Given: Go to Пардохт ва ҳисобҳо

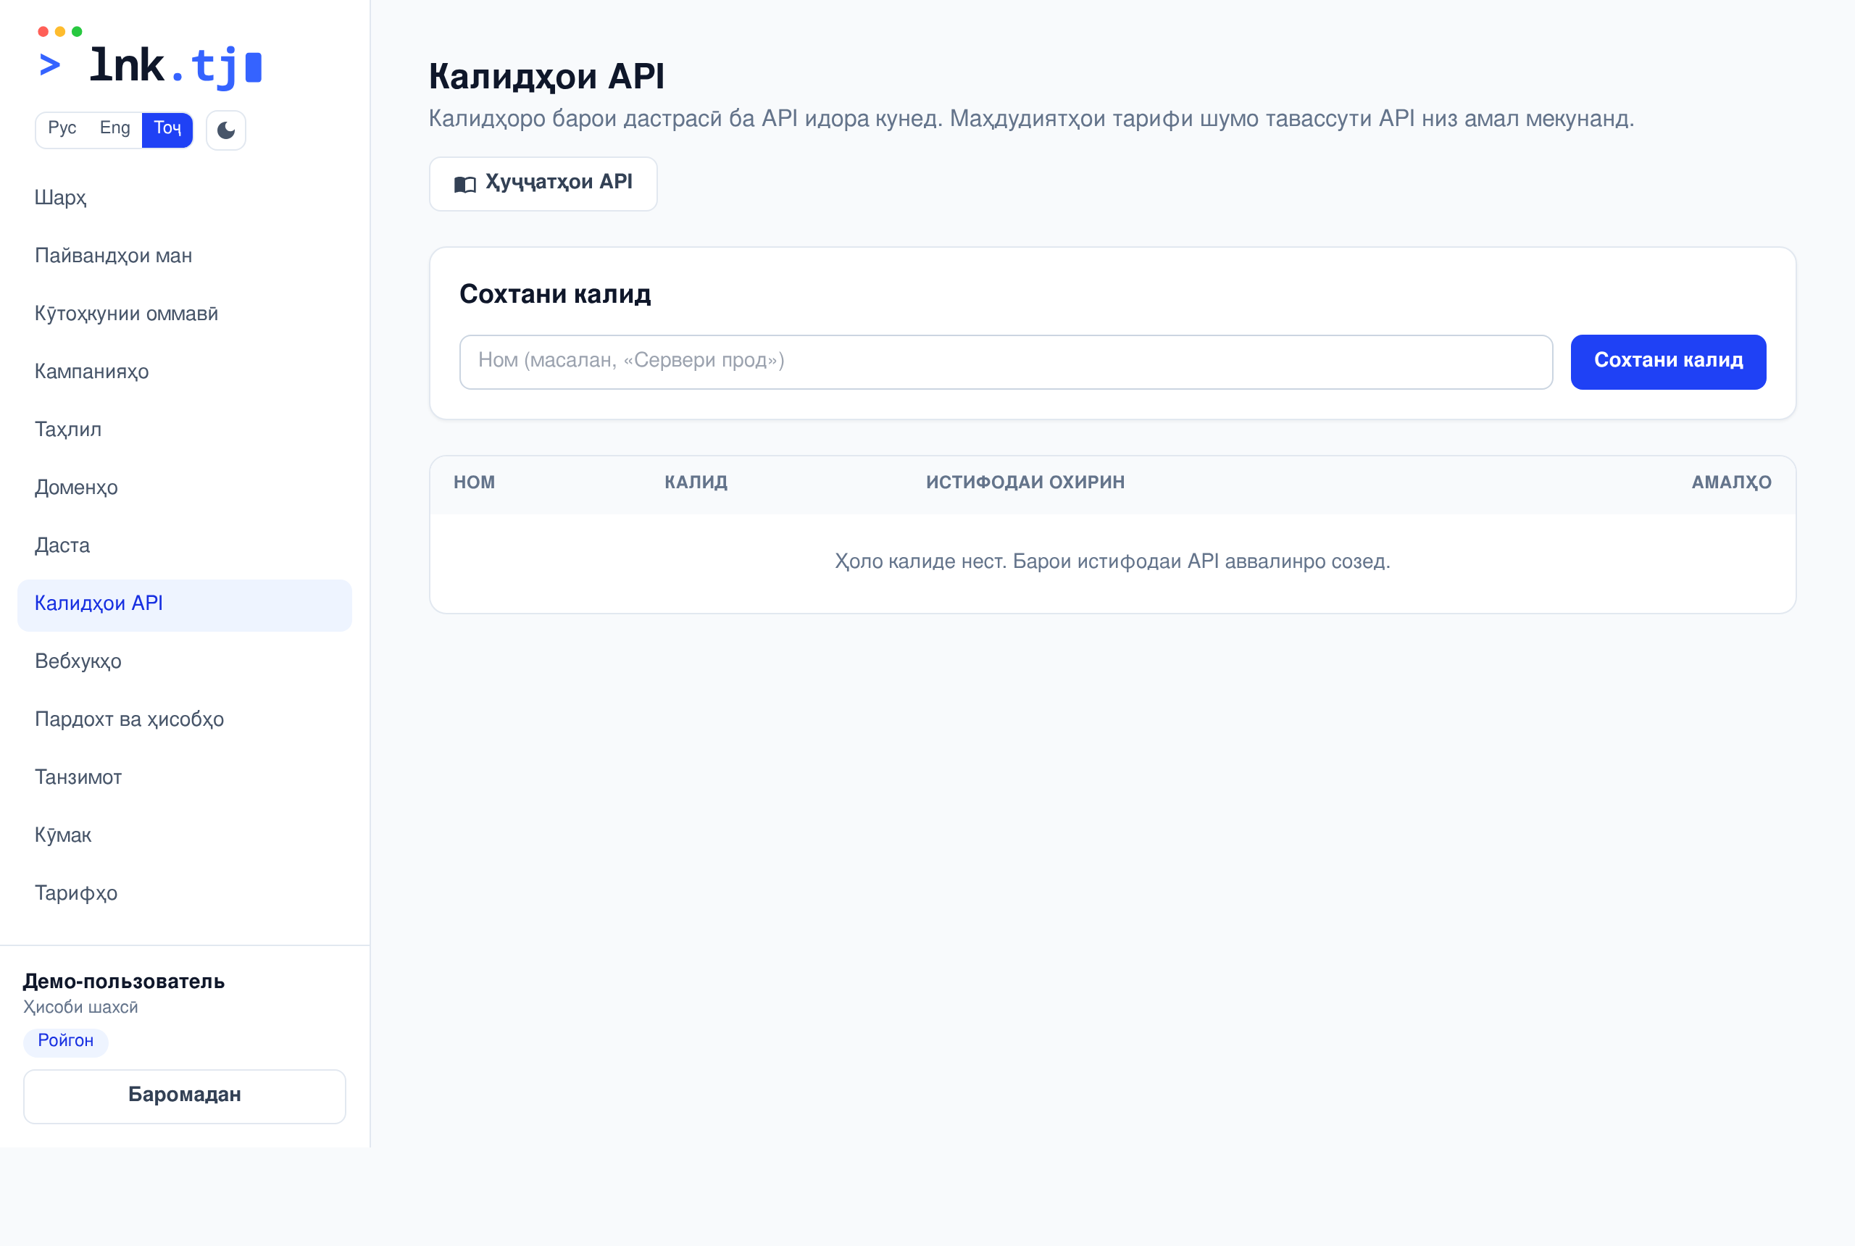Looking at the screenshot, I should tap(184, 720).
